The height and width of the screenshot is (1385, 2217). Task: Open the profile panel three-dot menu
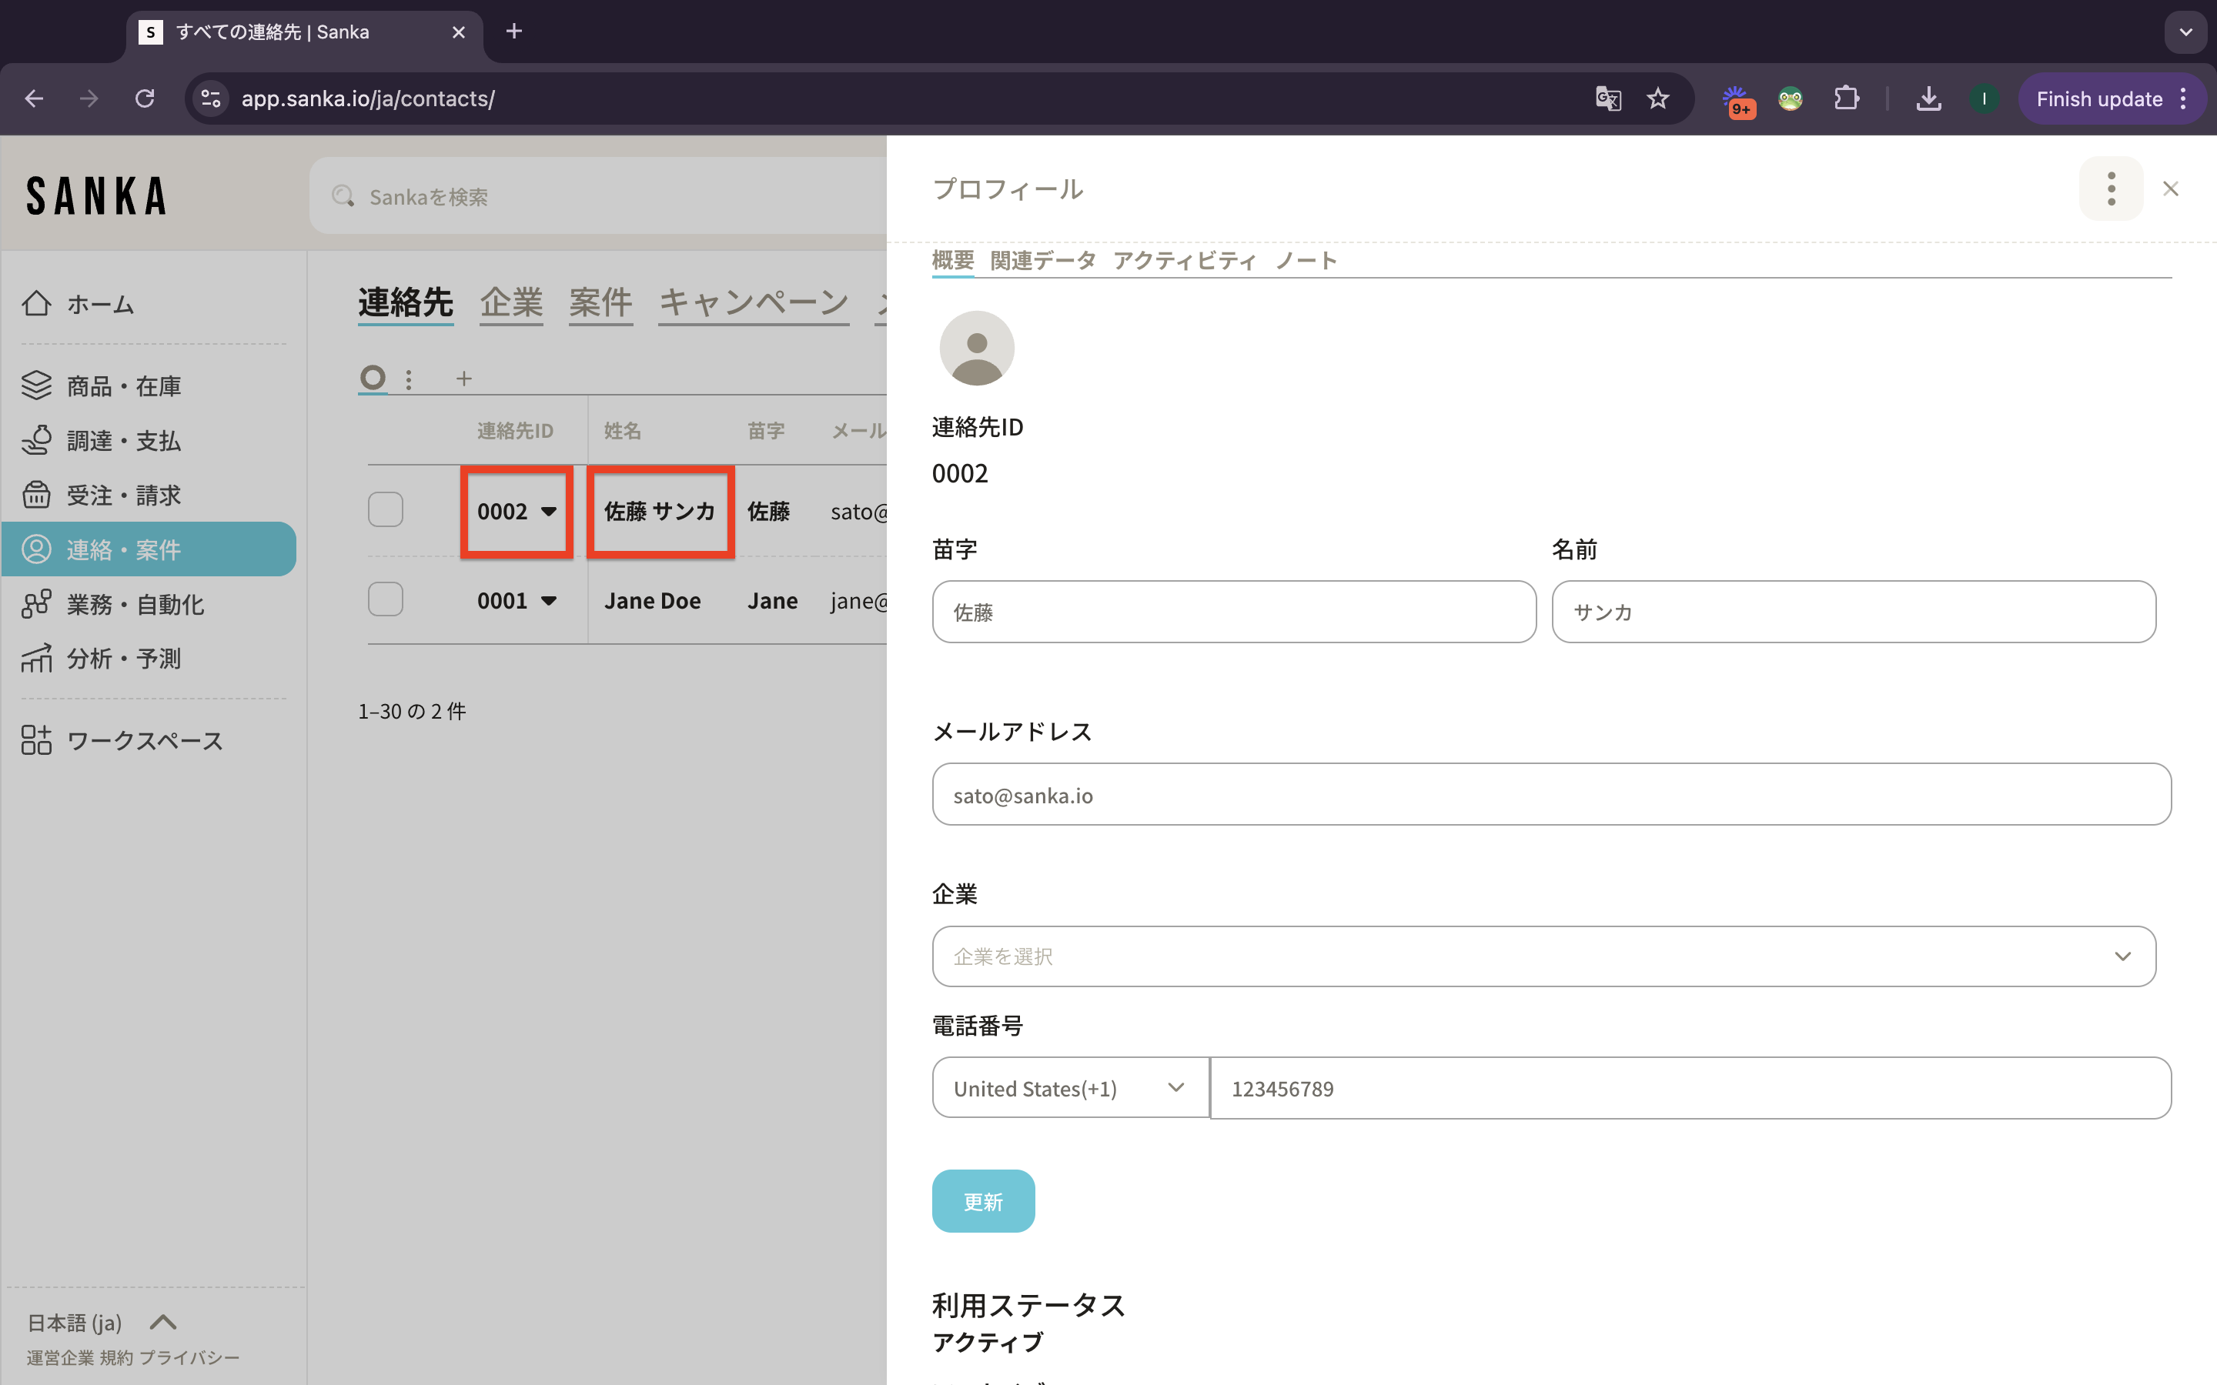click(2111, 189)
